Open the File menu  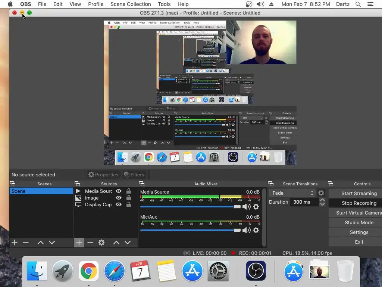42,4
